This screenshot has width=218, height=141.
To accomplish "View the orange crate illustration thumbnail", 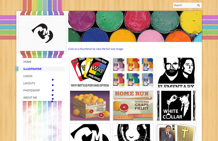I will [90, 106].
